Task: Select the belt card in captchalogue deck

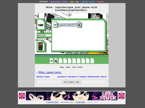Action: [51, 61]
